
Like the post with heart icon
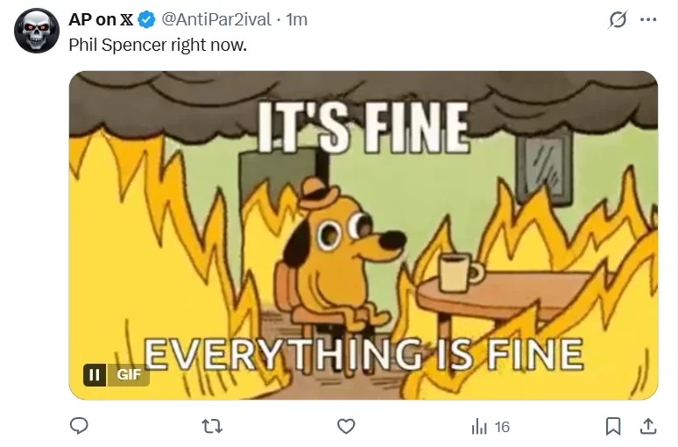click(x=346, y=427)
